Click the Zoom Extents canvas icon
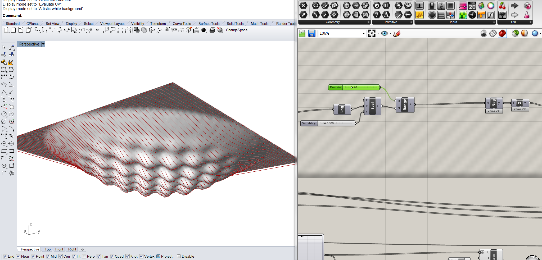 click(x=372, y=33)
